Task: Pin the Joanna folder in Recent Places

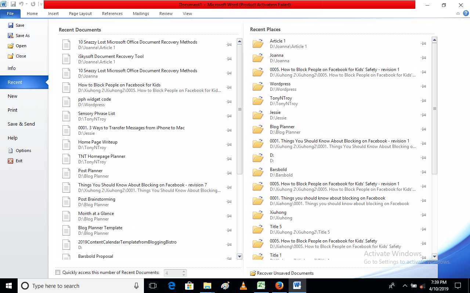Action: tap(423, 58)
